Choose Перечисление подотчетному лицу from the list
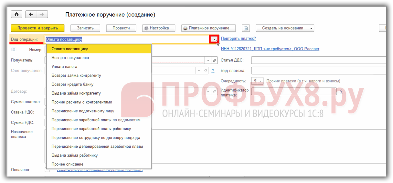The image size is (393, 183). point(83,111)
